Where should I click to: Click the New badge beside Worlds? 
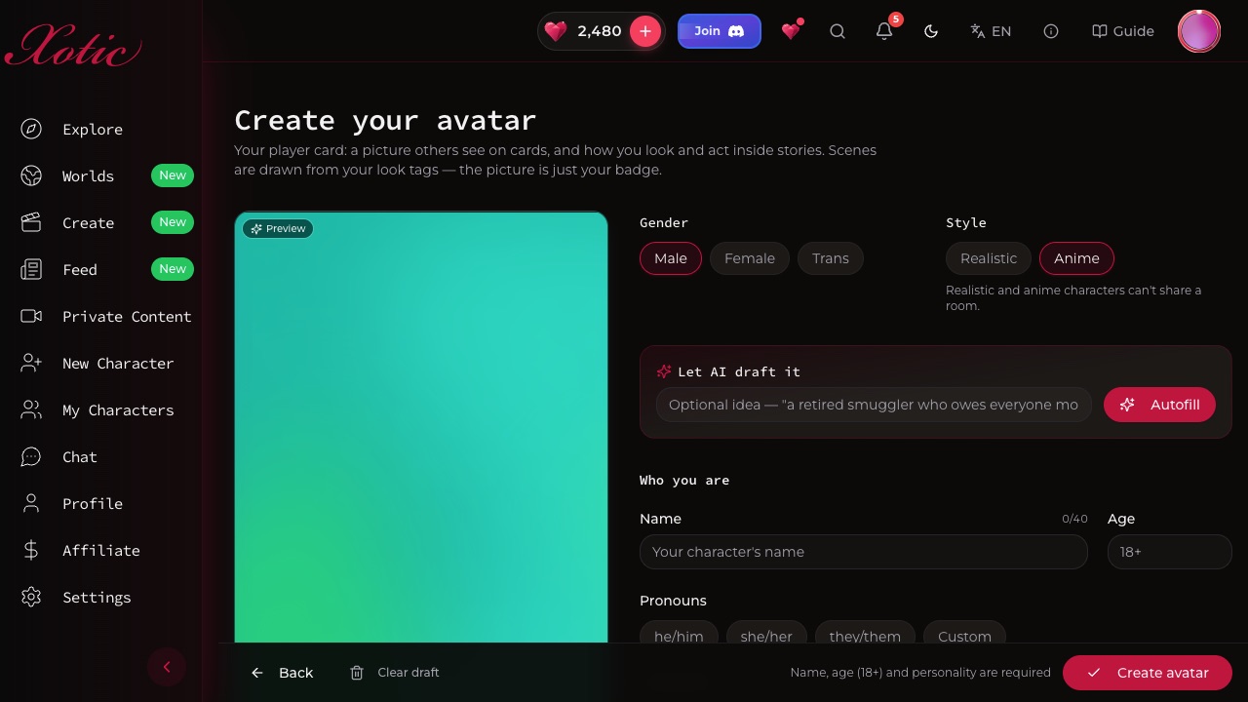point(173,175)
